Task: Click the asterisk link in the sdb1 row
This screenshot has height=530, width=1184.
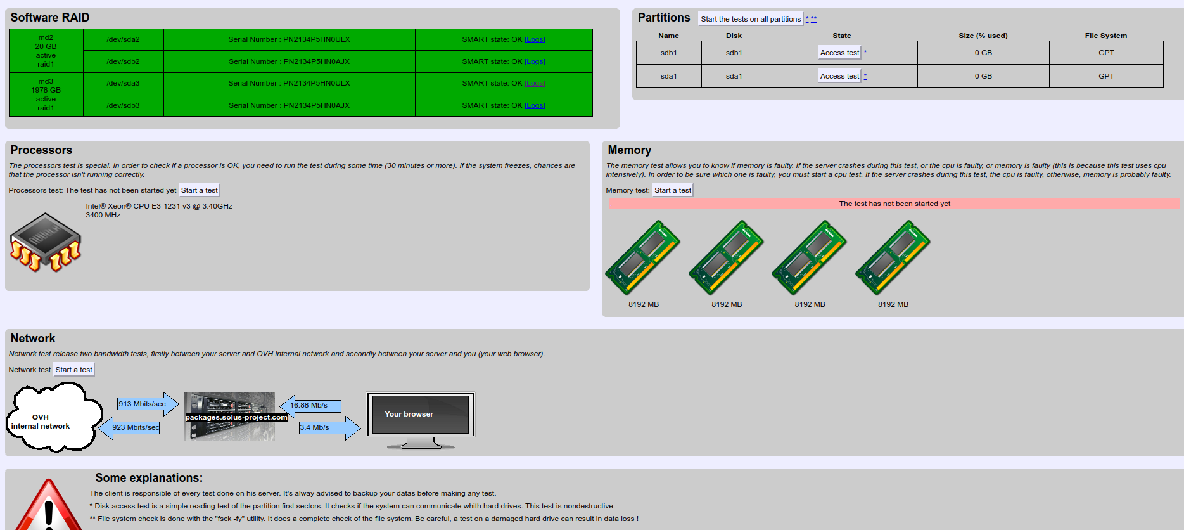Action: point(865,53)
